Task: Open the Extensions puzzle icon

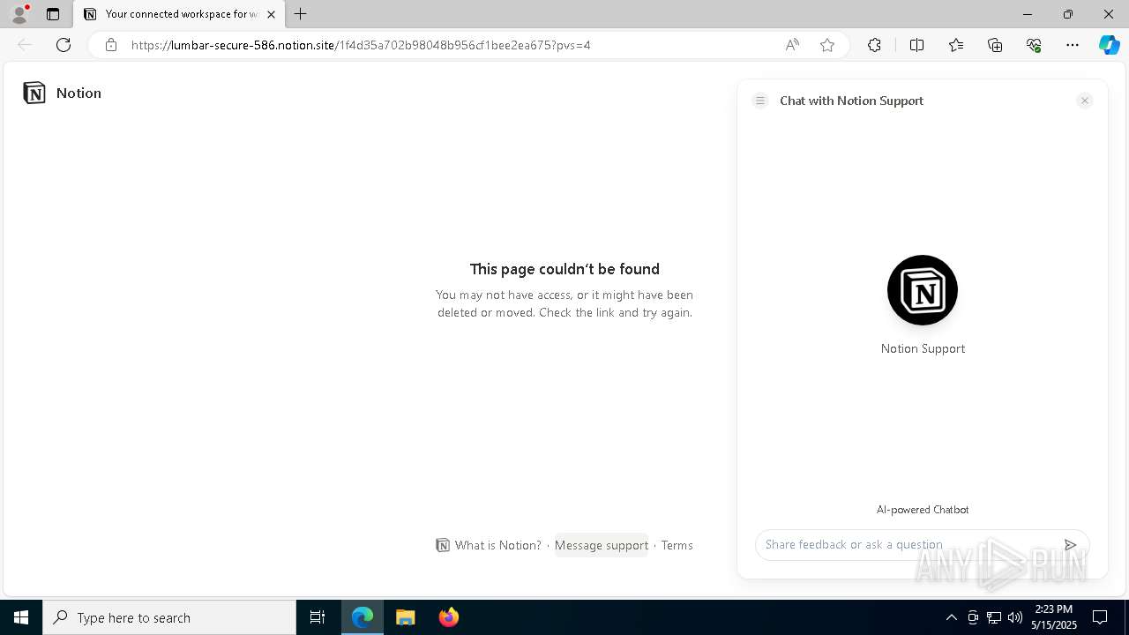Action: pyautogui.click(x=874, y=45)
